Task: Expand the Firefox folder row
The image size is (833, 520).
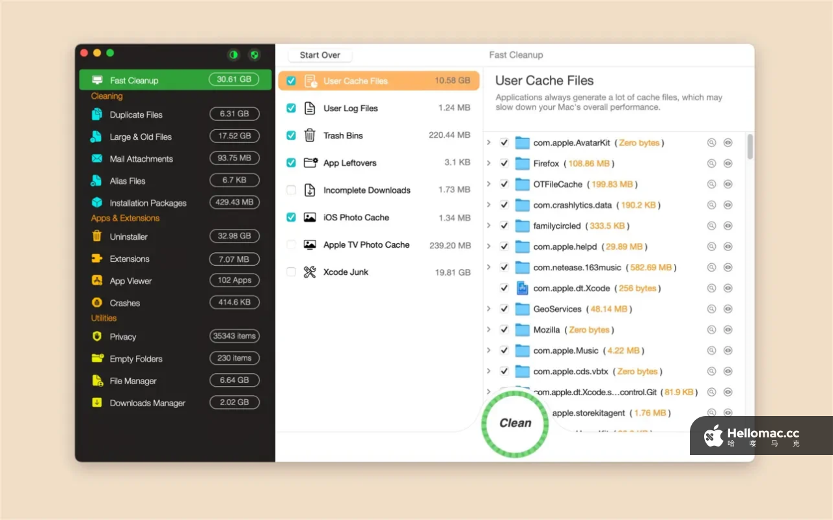Action: click(x=489, y=163)
